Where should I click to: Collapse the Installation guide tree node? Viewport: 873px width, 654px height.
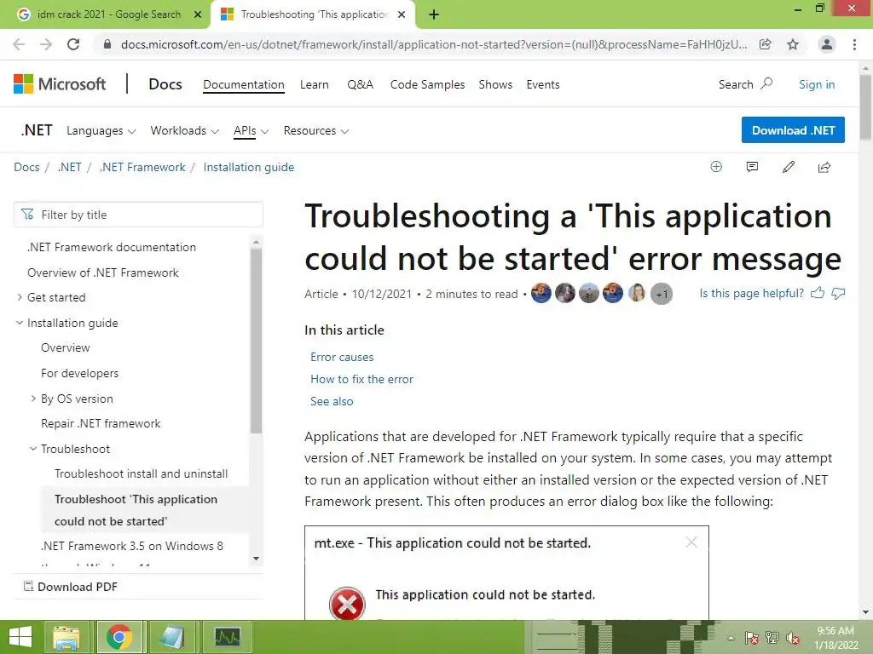(20, 323)
